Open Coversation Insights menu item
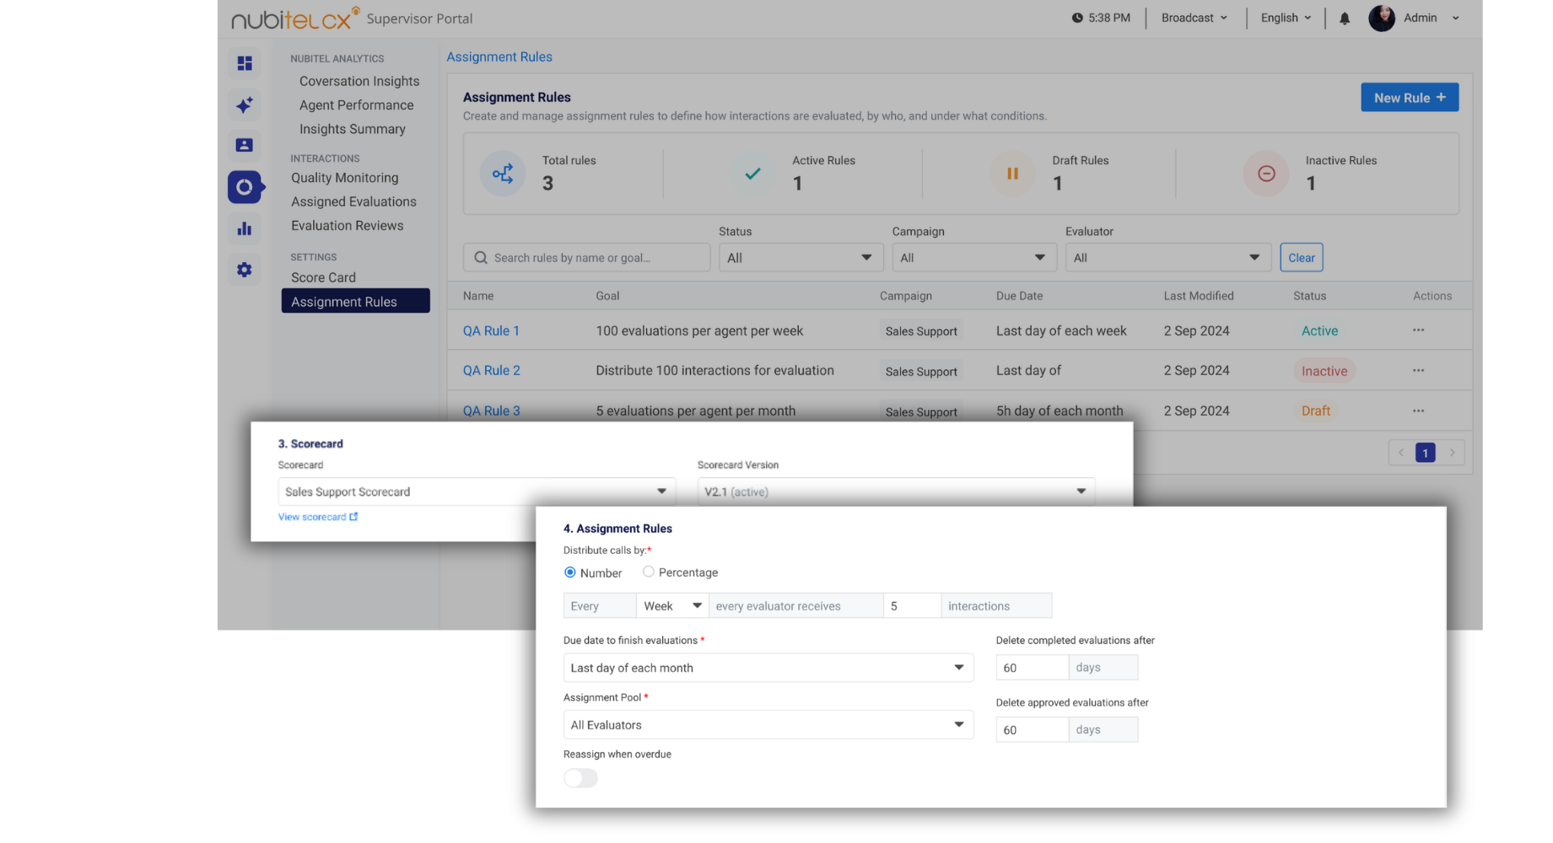1553x843 pixels. click(359, 81)
